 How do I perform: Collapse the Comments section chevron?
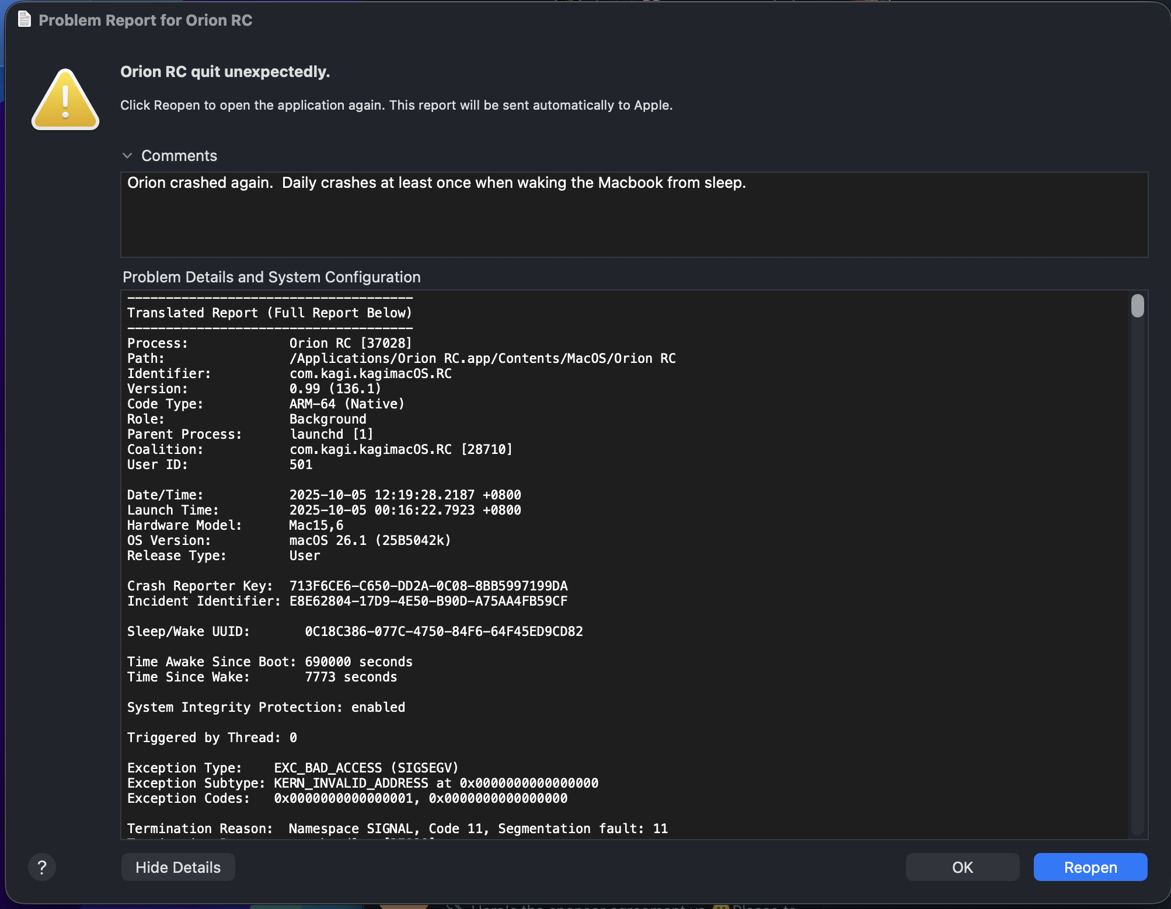127,156
